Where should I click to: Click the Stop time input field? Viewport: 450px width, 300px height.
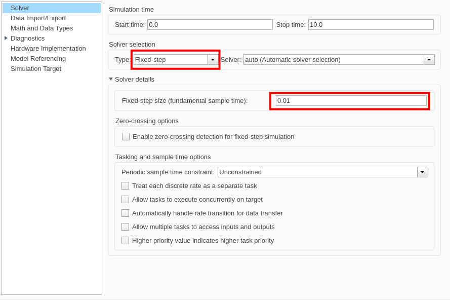371,24
